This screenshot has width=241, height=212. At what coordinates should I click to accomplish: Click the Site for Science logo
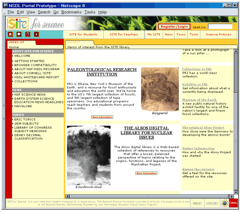(35, 23)
